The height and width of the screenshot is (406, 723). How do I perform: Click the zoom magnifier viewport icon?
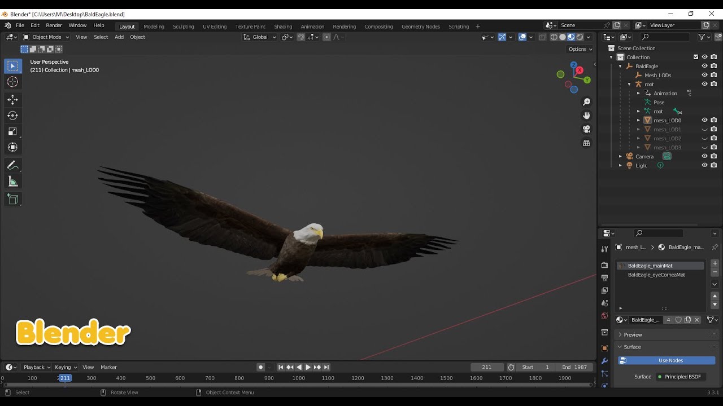(586, 102)
